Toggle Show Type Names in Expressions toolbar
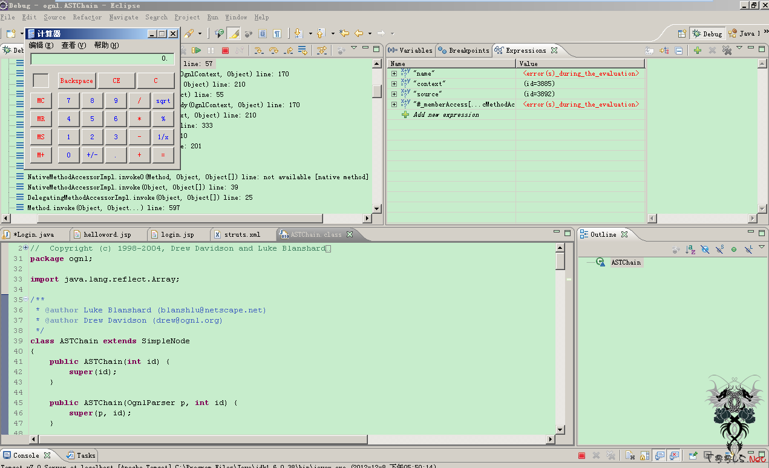The image size is (769, 468). [649, 51]
